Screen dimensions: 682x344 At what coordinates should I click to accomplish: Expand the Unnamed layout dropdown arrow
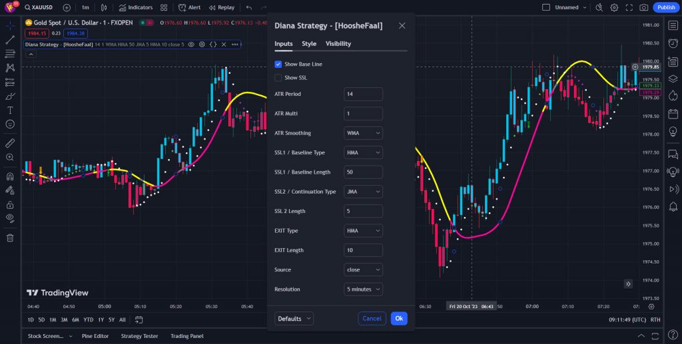[x=585, y=7]
